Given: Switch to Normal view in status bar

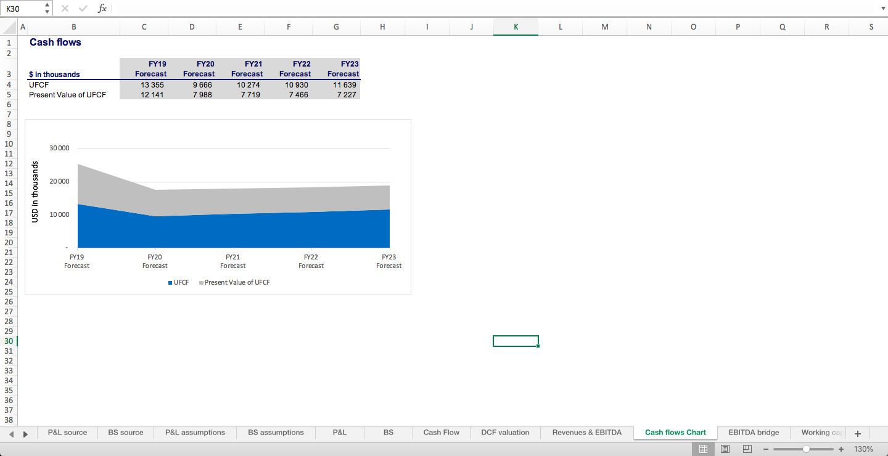Looking at the screenshot, I should 704,449.
